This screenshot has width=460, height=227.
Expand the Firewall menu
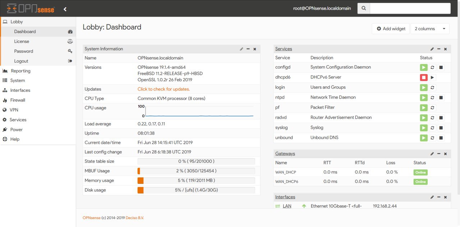38,100
